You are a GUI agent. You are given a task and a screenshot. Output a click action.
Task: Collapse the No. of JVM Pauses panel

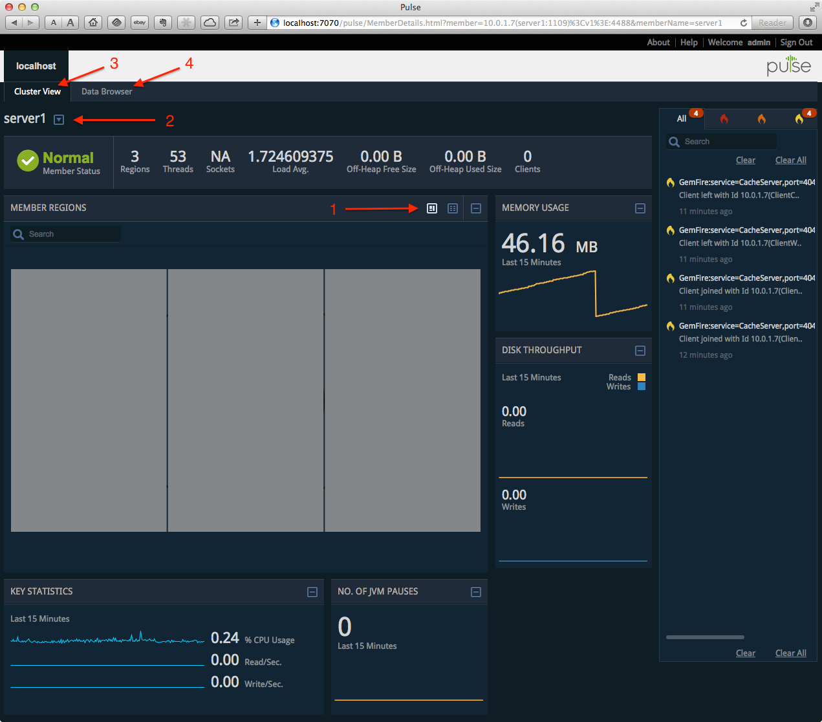pyautogui.click(x=476, y=592)
